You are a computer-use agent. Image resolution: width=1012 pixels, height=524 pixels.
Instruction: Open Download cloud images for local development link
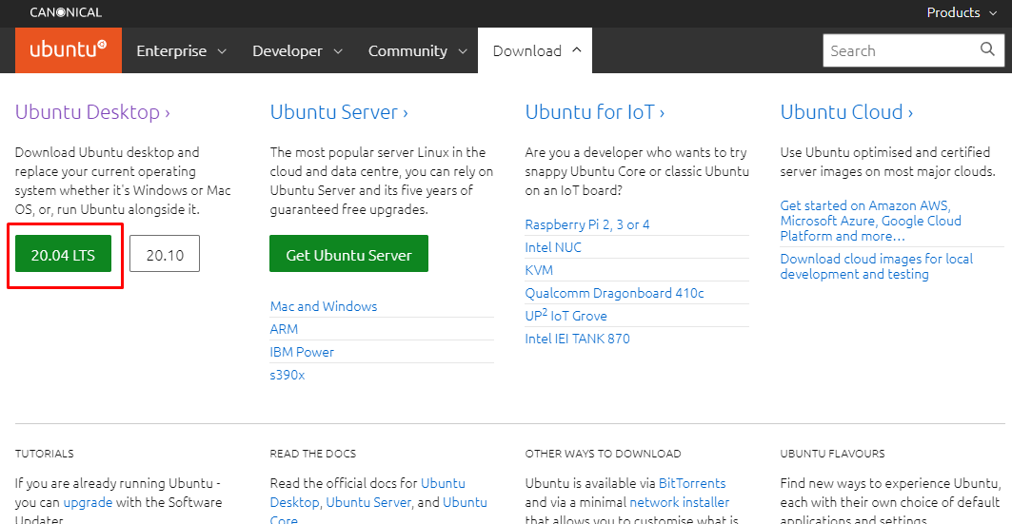(x=877, y=266)
